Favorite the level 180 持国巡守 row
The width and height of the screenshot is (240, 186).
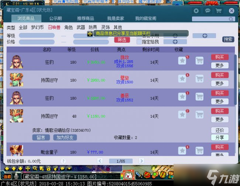182,78
